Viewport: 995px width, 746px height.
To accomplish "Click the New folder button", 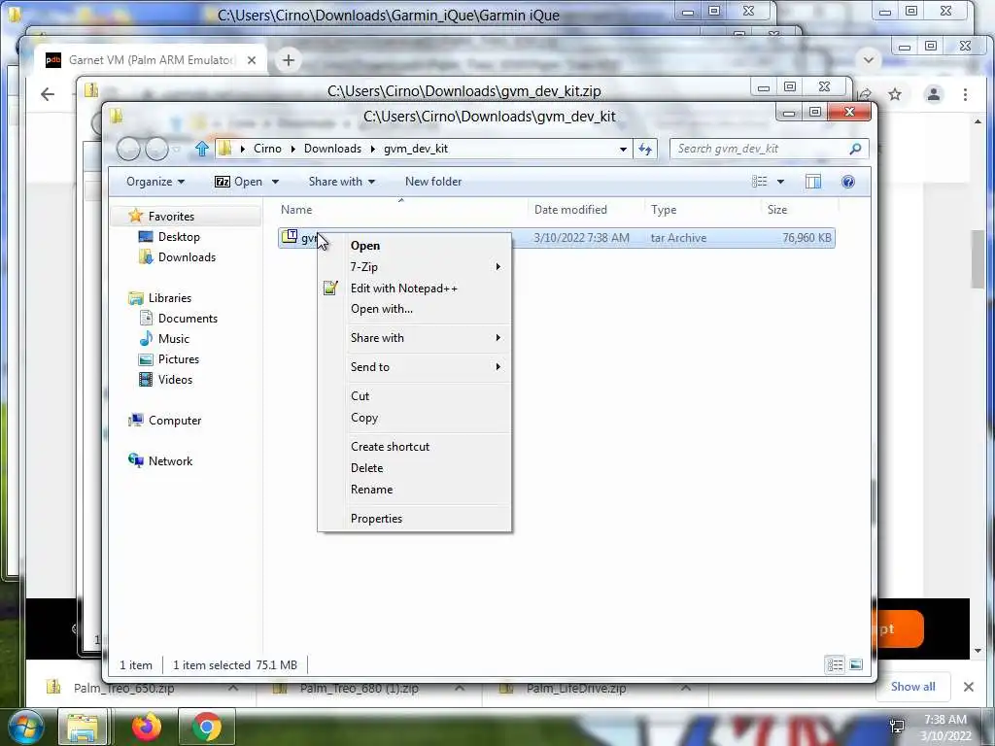I will pos(433,182).
